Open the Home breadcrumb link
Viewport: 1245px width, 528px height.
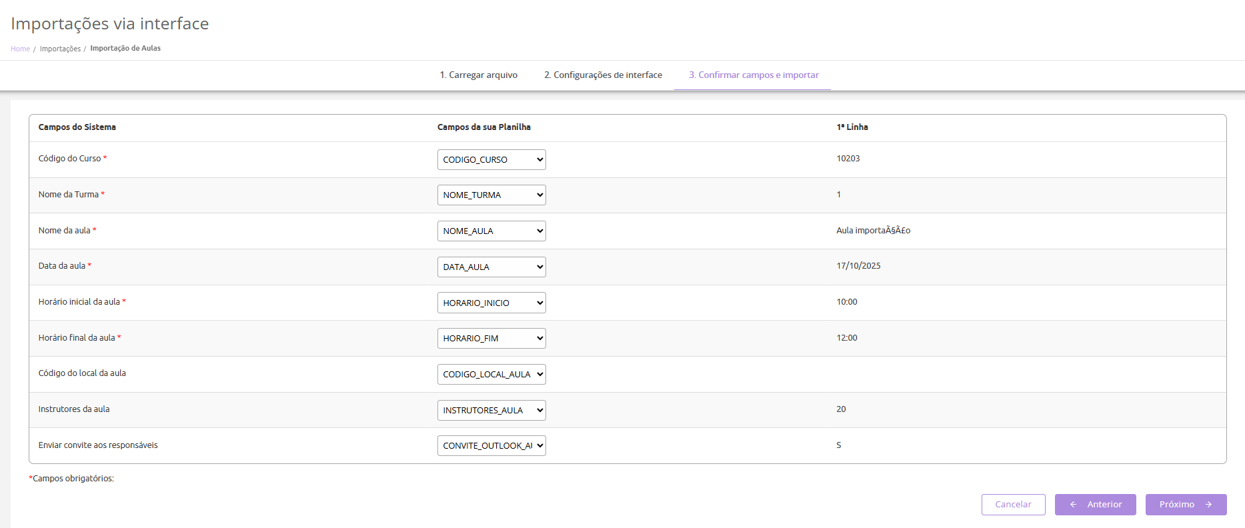click(20, 49)
